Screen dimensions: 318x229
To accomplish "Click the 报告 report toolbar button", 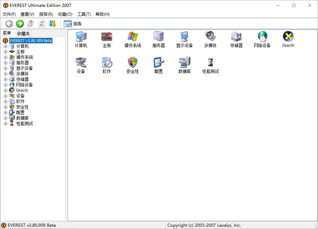I will (x=72, y=24).
